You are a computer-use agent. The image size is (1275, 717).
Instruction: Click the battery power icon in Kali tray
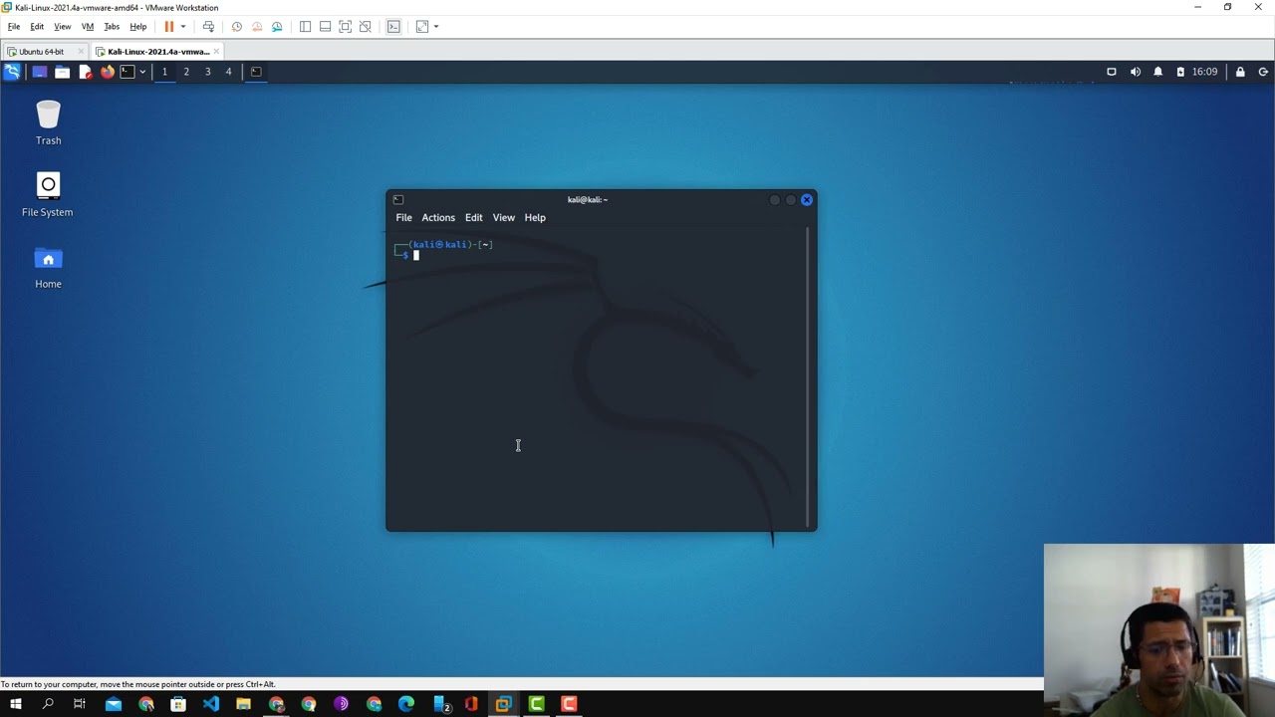1180,72
